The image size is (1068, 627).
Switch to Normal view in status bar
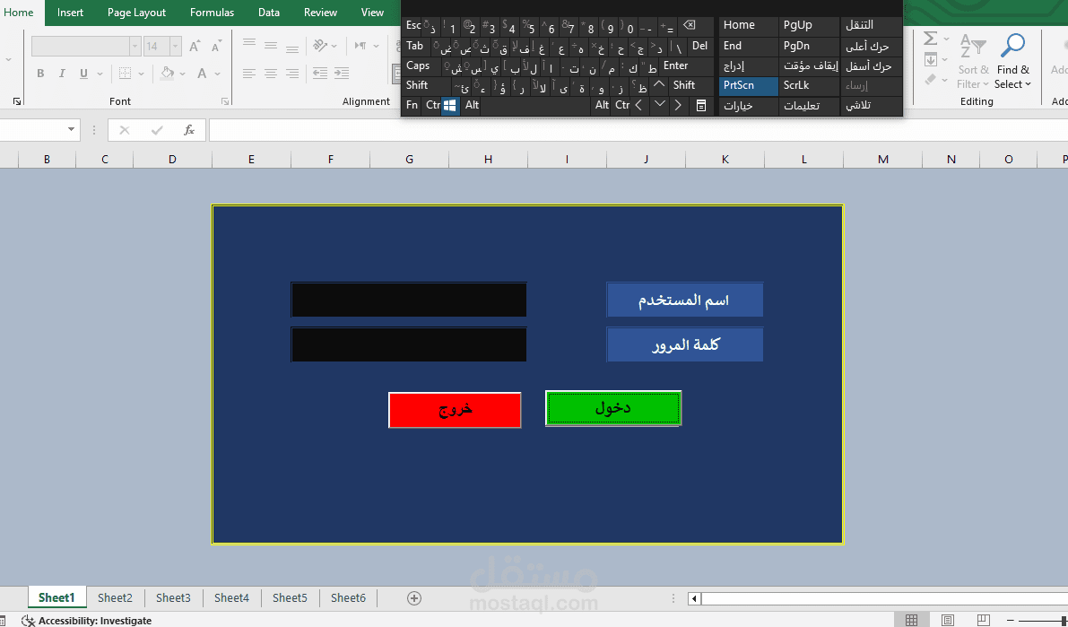(911, 620)
